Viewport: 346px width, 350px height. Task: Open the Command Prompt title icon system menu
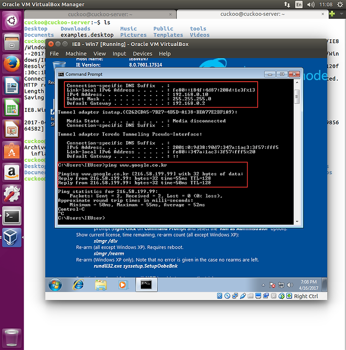[x=61, y=74]
